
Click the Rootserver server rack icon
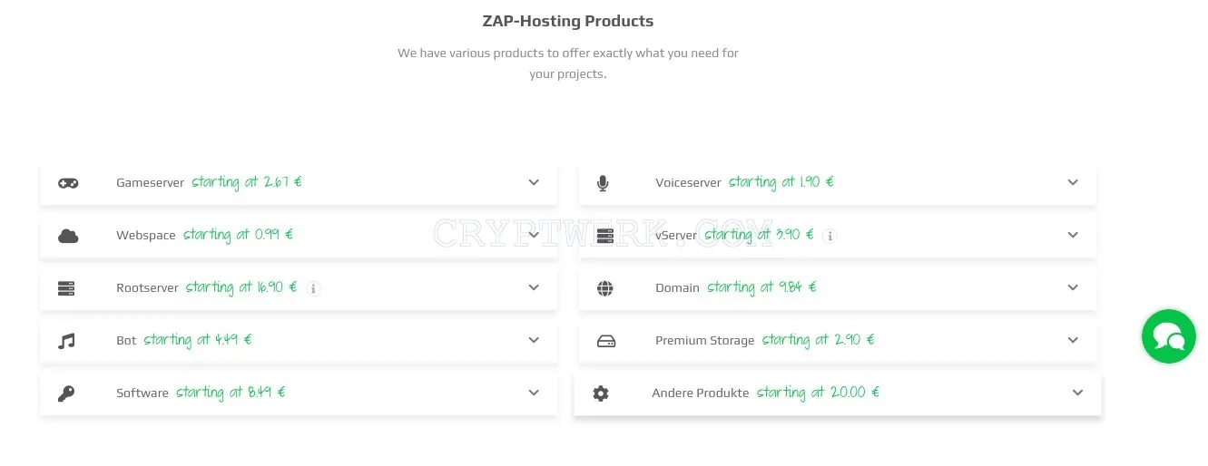coord(66,288)
